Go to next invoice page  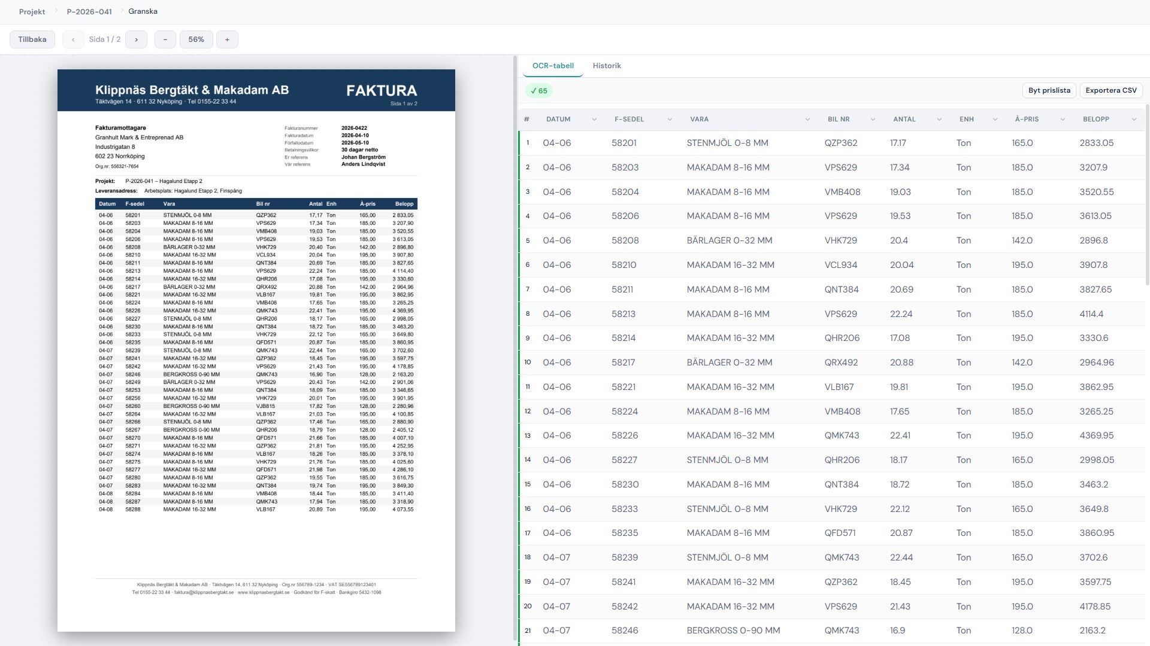[x=136, y=39]
